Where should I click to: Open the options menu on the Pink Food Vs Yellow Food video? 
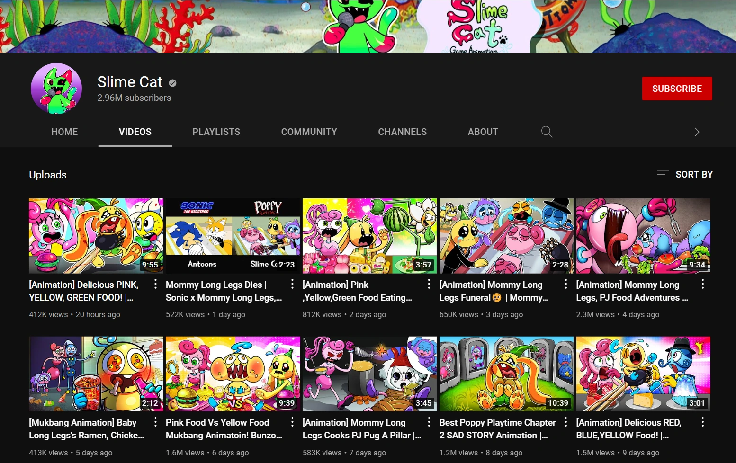[x=292, y=422]
